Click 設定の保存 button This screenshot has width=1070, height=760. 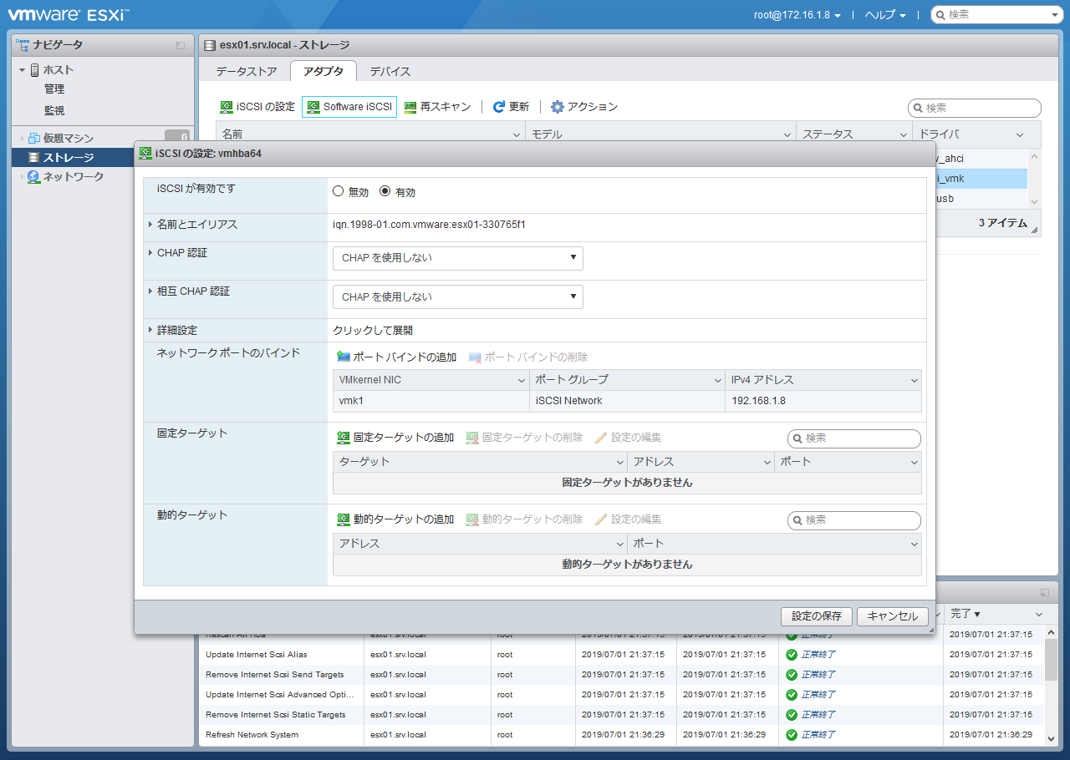point(817,616)
